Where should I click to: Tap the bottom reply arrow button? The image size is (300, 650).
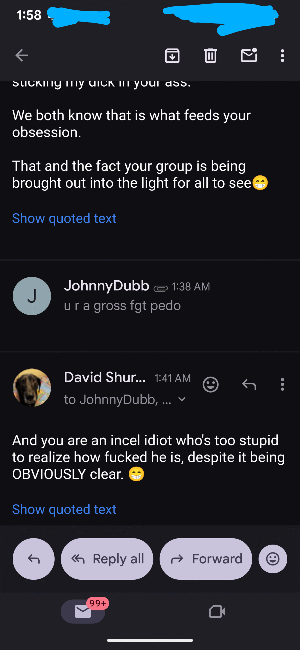(34, 559)
